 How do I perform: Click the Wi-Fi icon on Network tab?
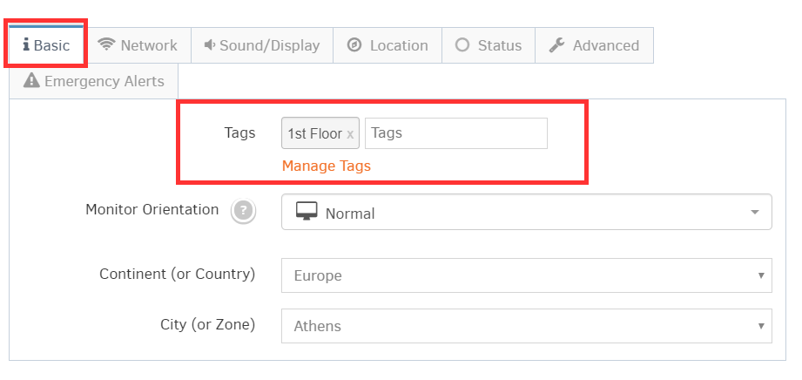tap(106, 45)
